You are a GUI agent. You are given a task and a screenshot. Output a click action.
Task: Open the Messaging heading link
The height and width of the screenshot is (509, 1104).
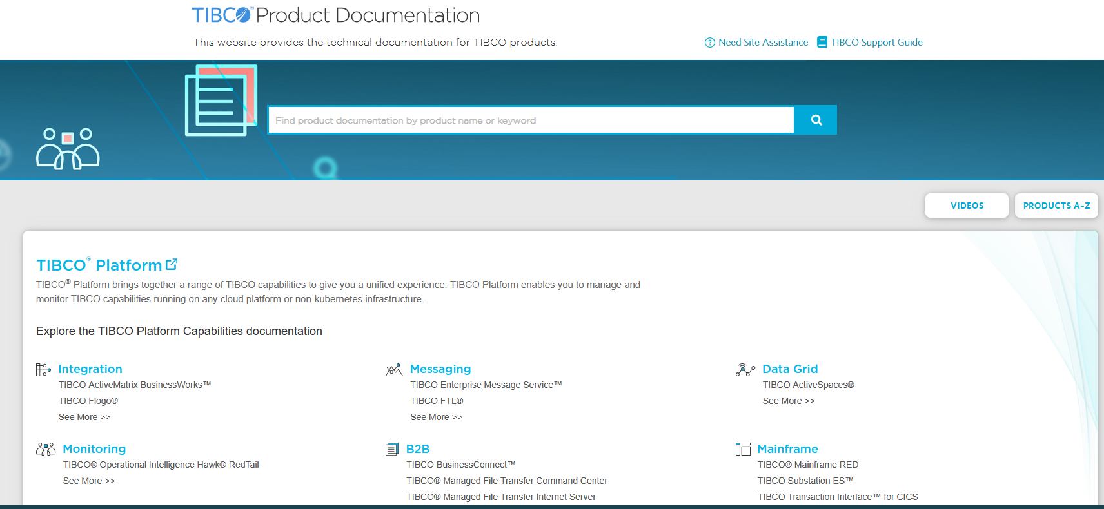coord(440,369)
